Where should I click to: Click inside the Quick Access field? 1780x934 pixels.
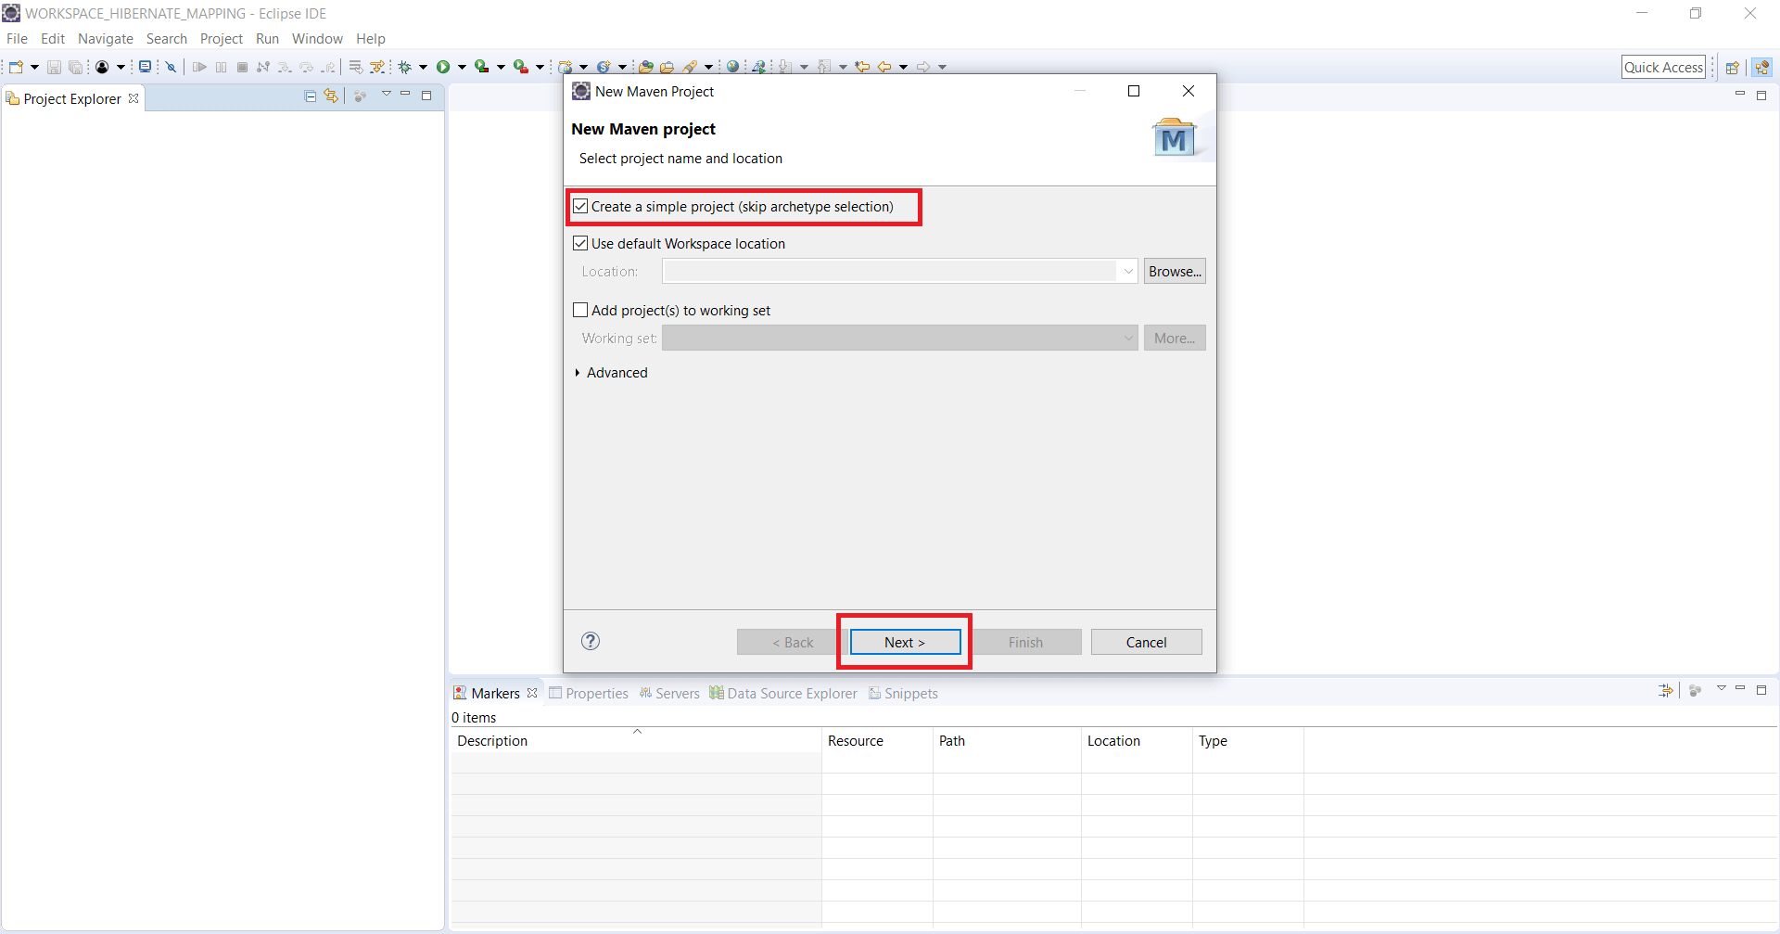(x=1663, y=67)
